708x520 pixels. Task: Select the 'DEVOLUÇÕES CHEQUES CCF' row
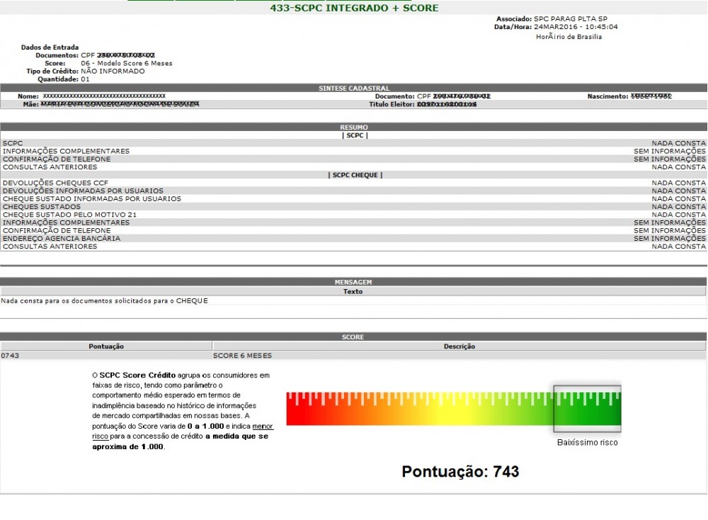pyautogui.click(x=354, y=183)
